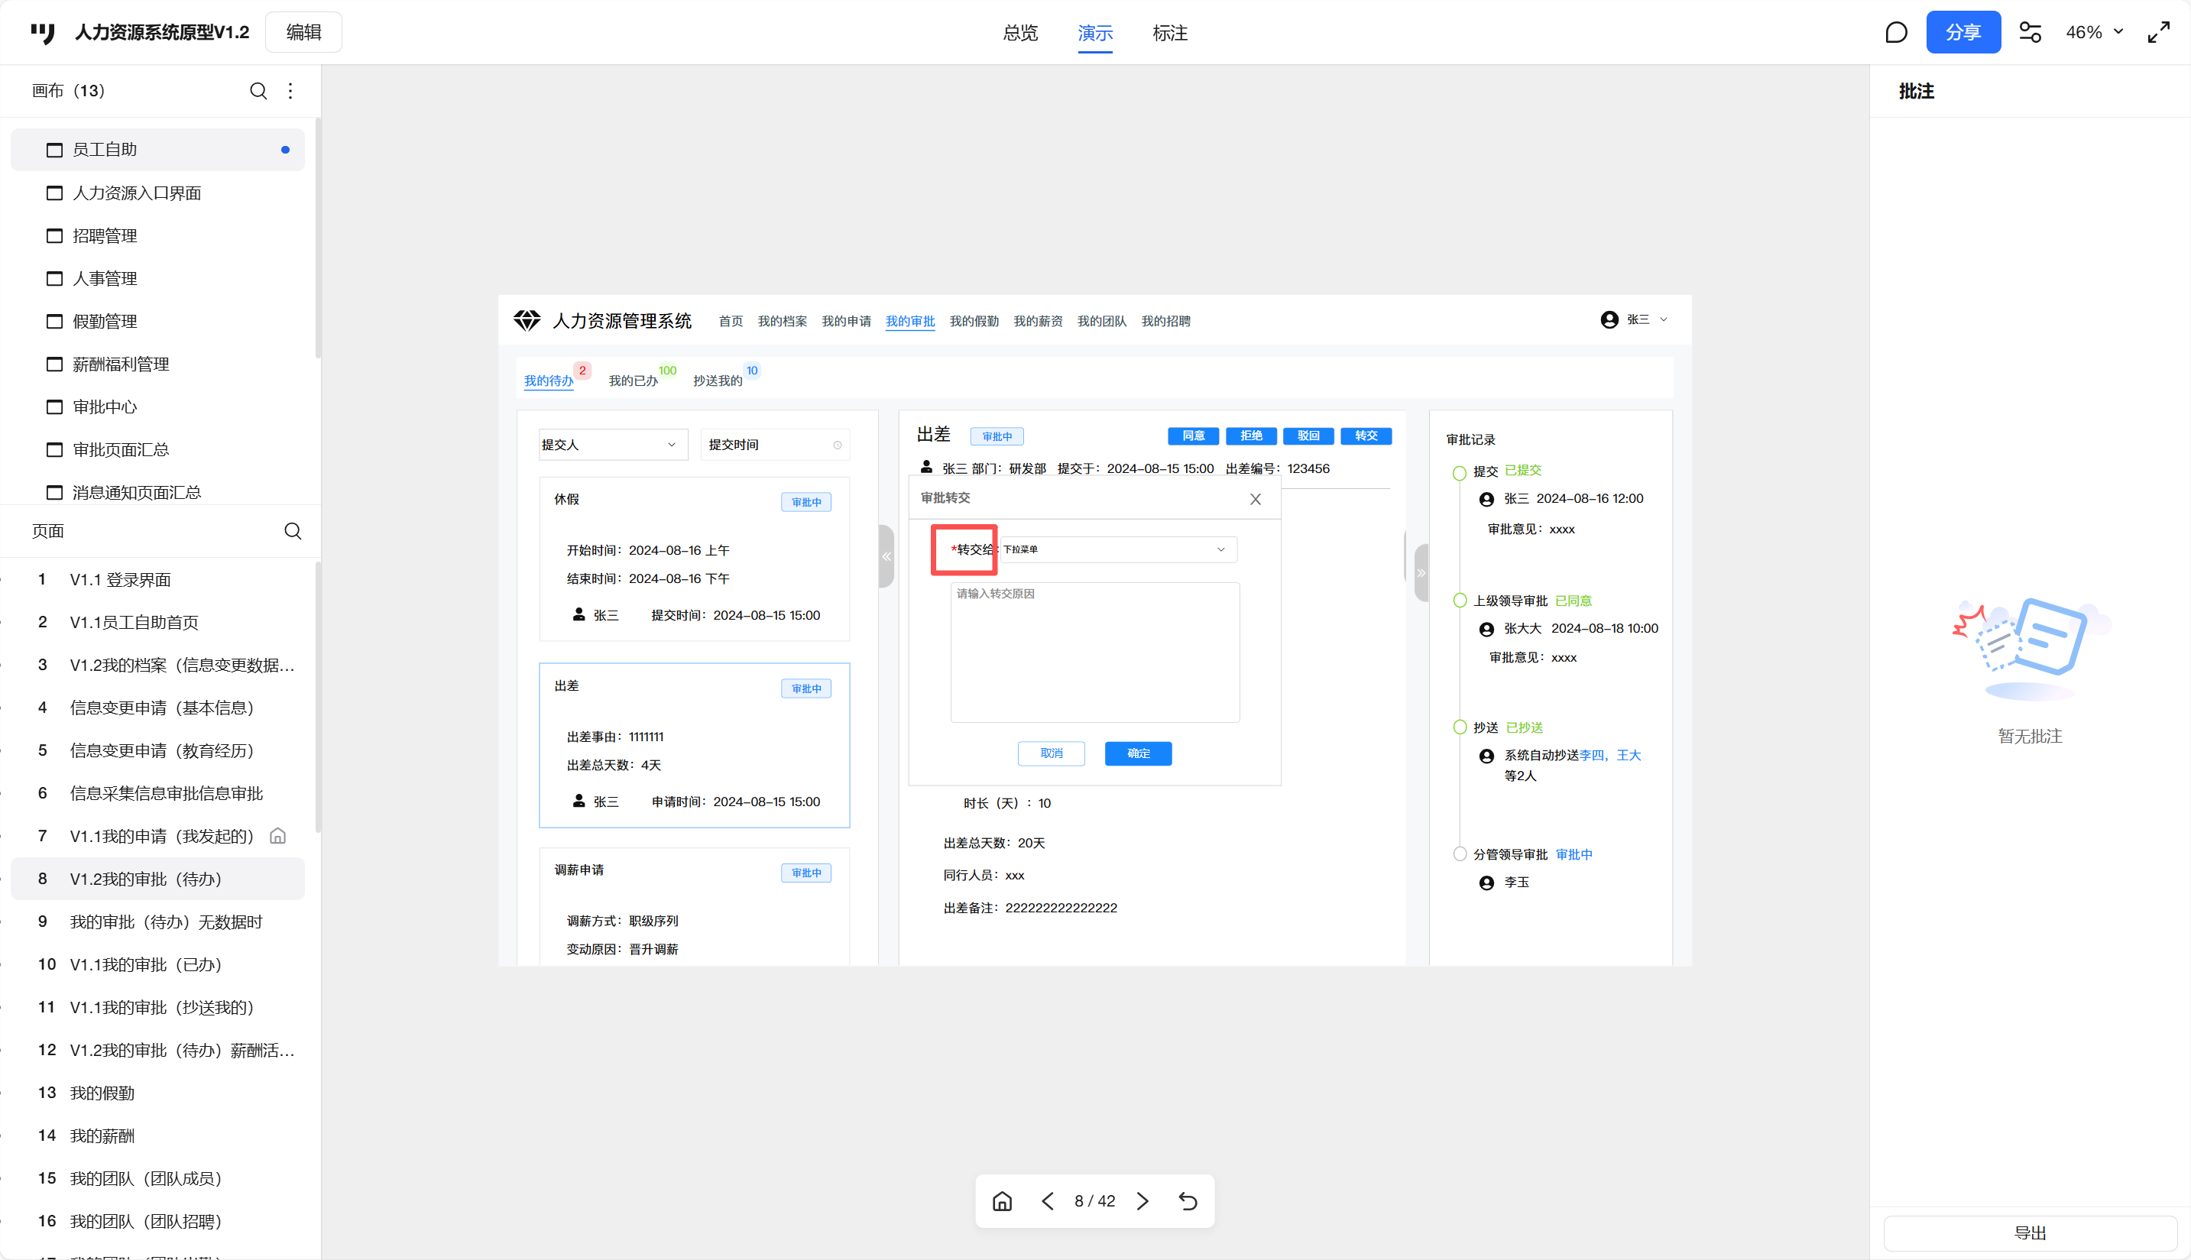
Task: Open the comments speech bubble icon
Action: [x=1895, y=33]
